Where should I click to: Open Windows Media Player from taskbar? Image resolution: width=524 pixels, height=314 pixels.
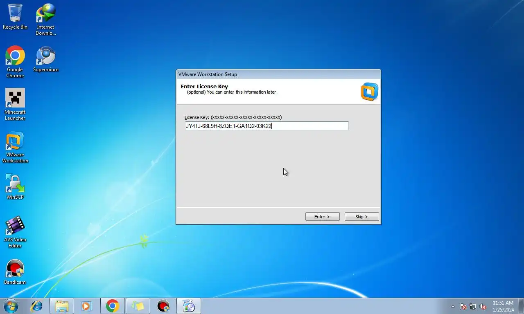pyautogui.click(x=87, y=306)
